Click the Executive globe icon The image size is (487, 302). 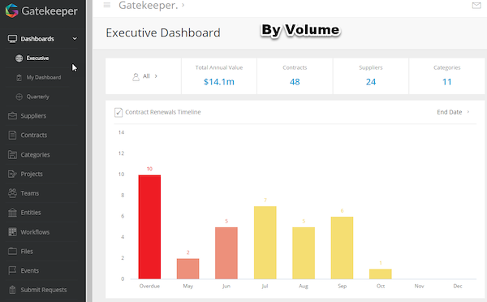(19, 58)
